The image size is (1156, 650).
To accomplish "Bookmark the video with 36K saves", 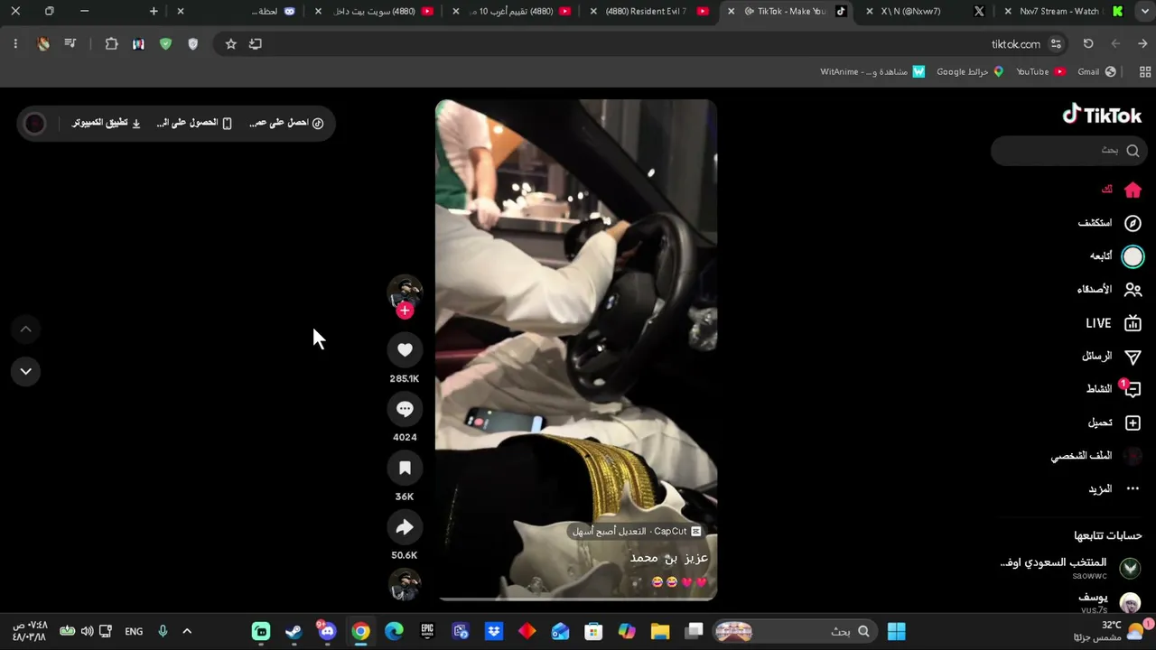I will click(x=405, y=468).
